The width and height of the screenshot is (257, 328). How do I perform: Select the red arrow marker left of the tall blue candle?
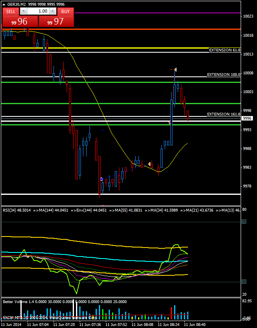click(x=170, y=122)
